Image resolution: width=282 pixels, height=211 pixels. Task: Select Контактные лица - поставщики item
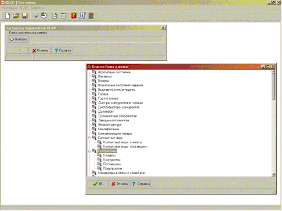pyautogui.click(x=125, y=147)
